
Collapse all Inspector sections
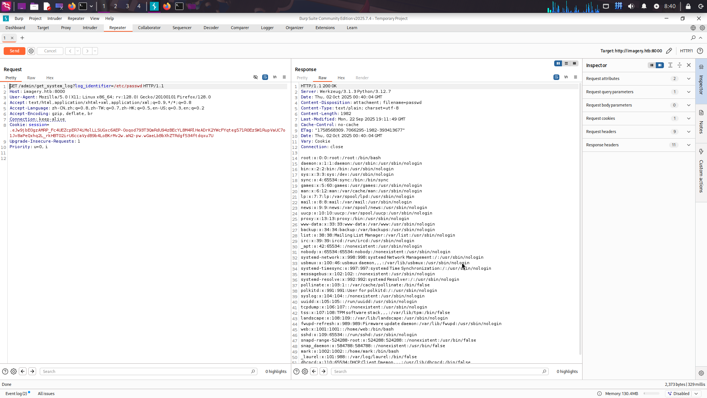click(x=680, y=65)
